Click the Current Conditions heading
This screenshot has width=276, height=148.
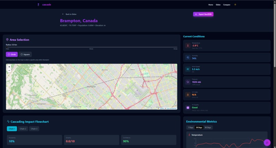coord(194,36)
